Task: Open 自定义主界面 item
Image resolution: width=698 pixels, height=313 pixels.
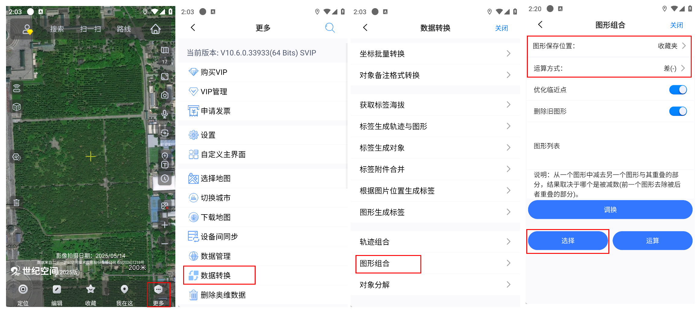Action: point(263,154)
